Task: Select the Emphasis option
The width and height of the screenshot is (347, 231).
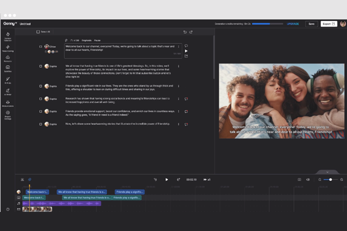Action: click(87, 40)
